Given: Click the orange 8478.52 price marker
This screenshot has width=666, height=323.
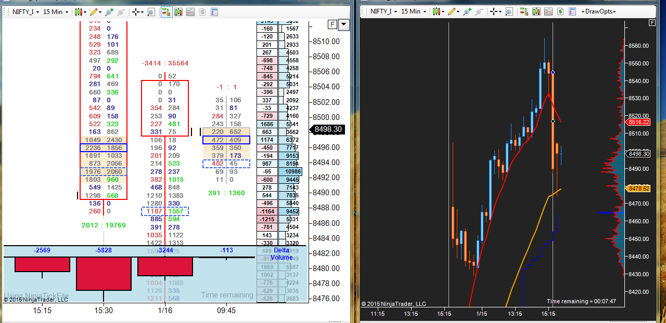Looking at the screenshot, I should point(639,189).
